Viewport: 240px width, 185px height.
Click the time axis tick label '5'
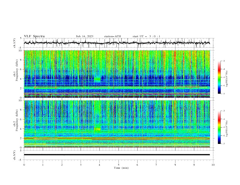(x=118, y=165)
